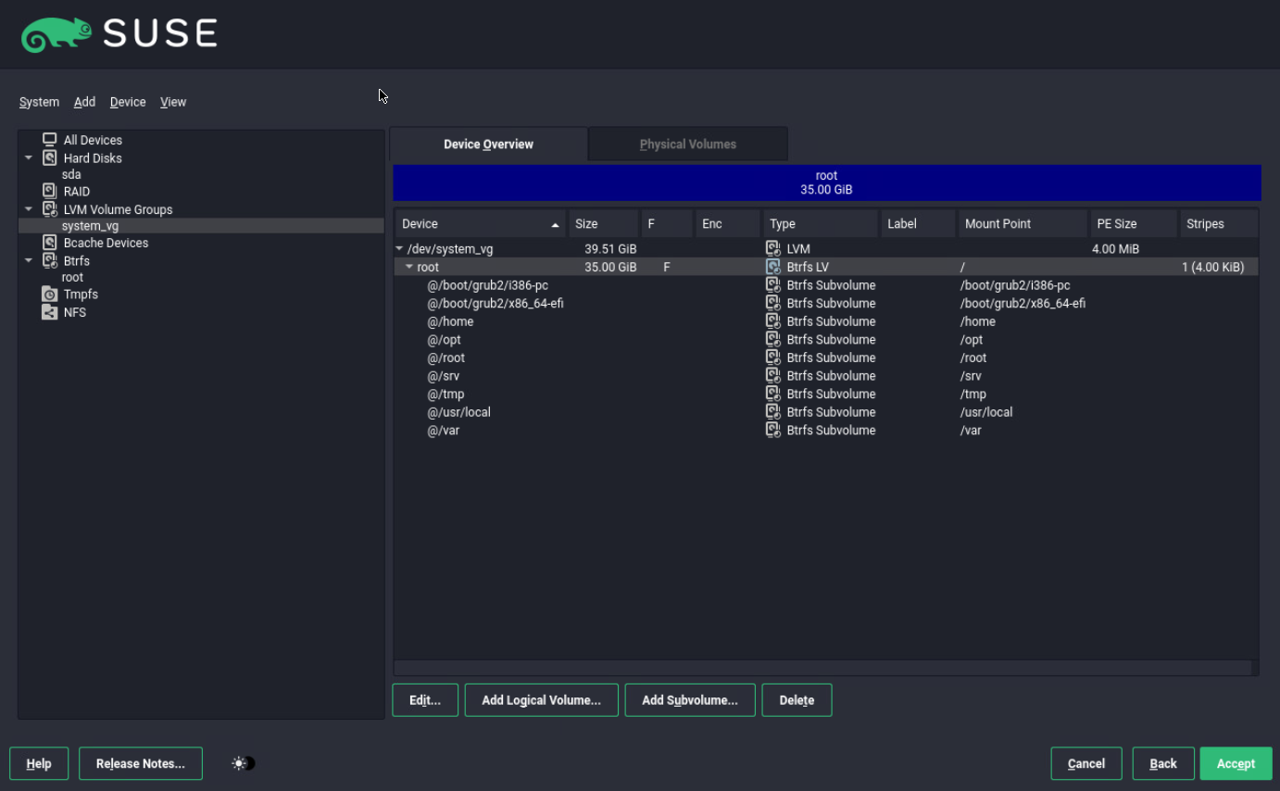
Task: Click the NFS share icon
Action: coord(50,312)
